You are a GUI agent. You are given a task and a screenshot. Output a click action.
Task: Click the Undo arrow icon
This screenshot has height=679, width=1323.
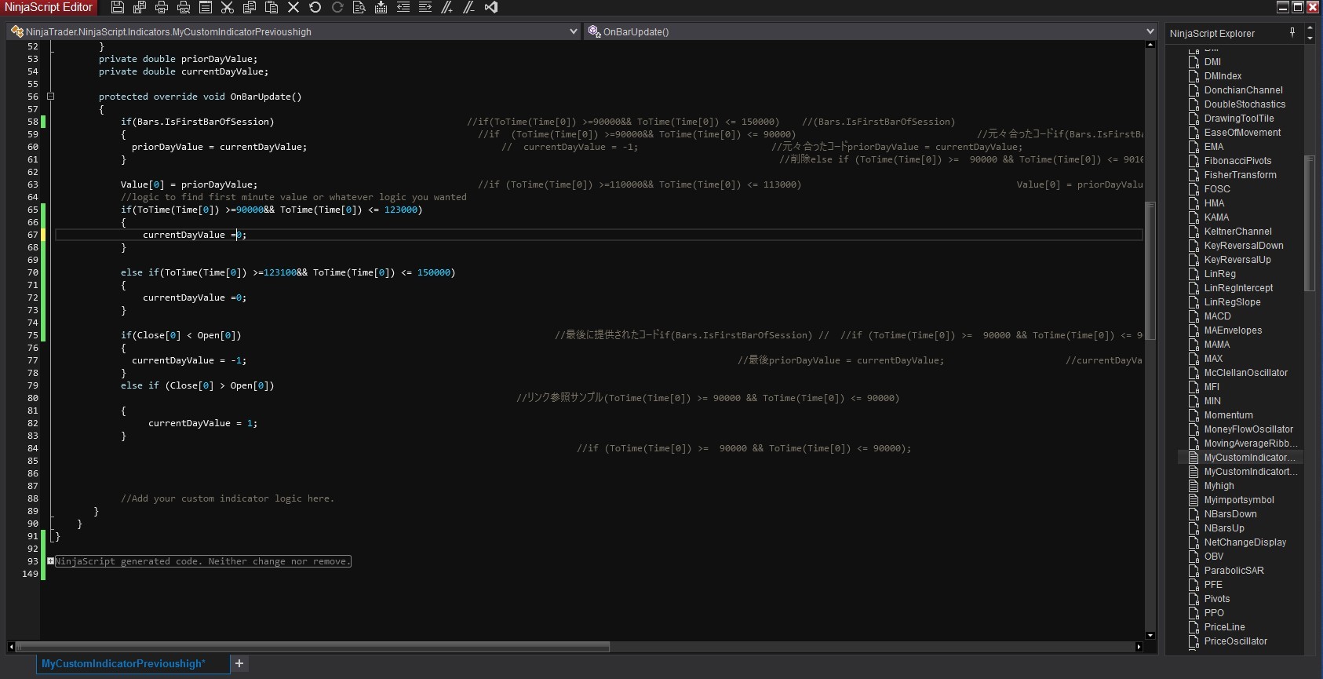(315, 7)
